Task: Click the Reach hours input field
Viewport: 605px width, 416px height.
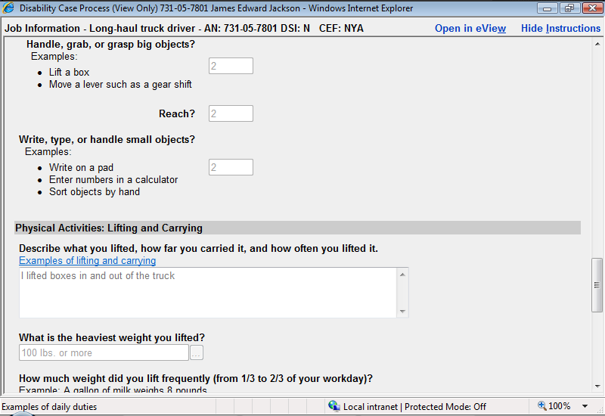Action: pyautogui.click(x=231, y=113)
